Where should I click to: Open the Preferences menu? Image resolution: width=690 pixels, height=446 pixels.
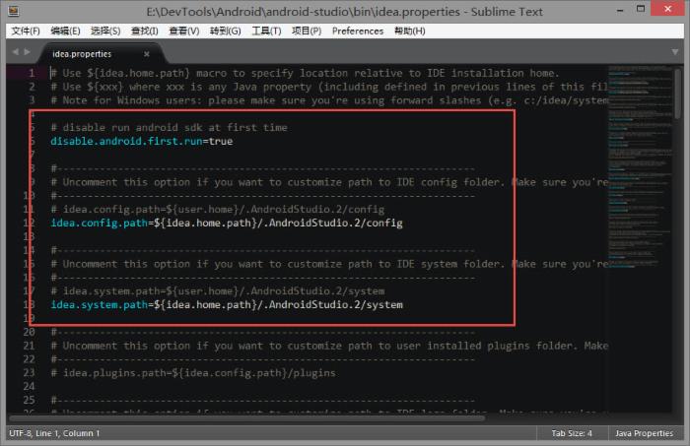coord(358,31)
